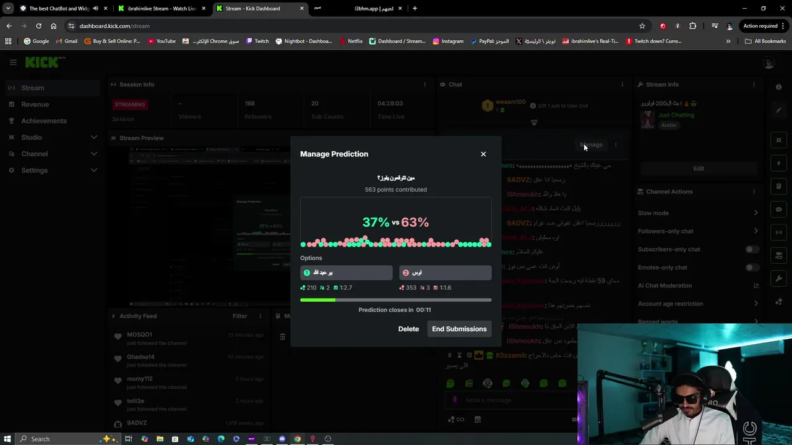Select prediction option 2 اوس
The width and height of the screenshot is (792, 445).
coord(445,273)
